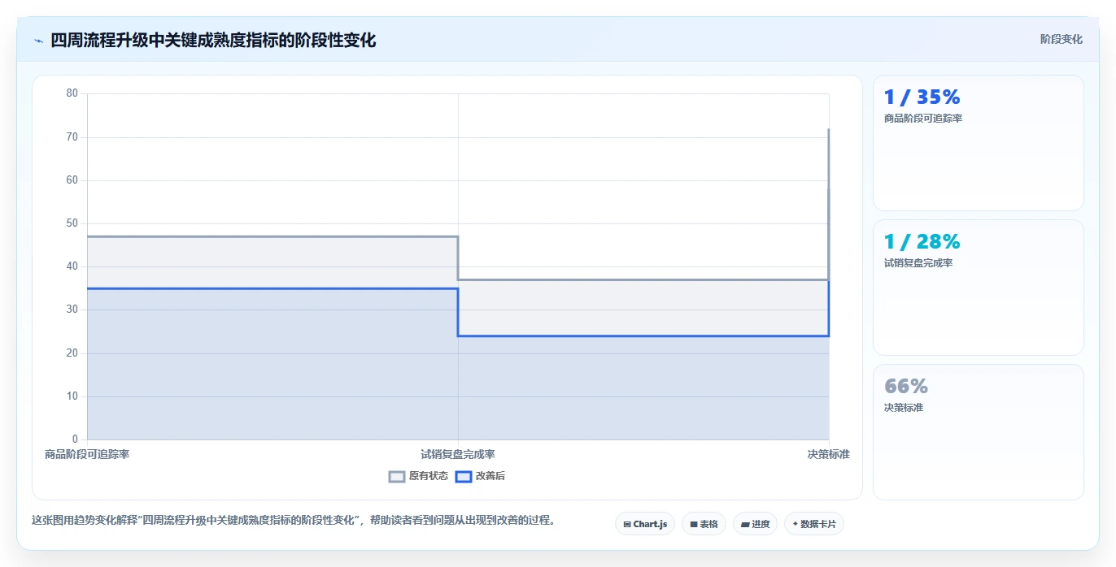Click y-axis tick label 50
The image size is (1116, 567).
click(72, 223)
